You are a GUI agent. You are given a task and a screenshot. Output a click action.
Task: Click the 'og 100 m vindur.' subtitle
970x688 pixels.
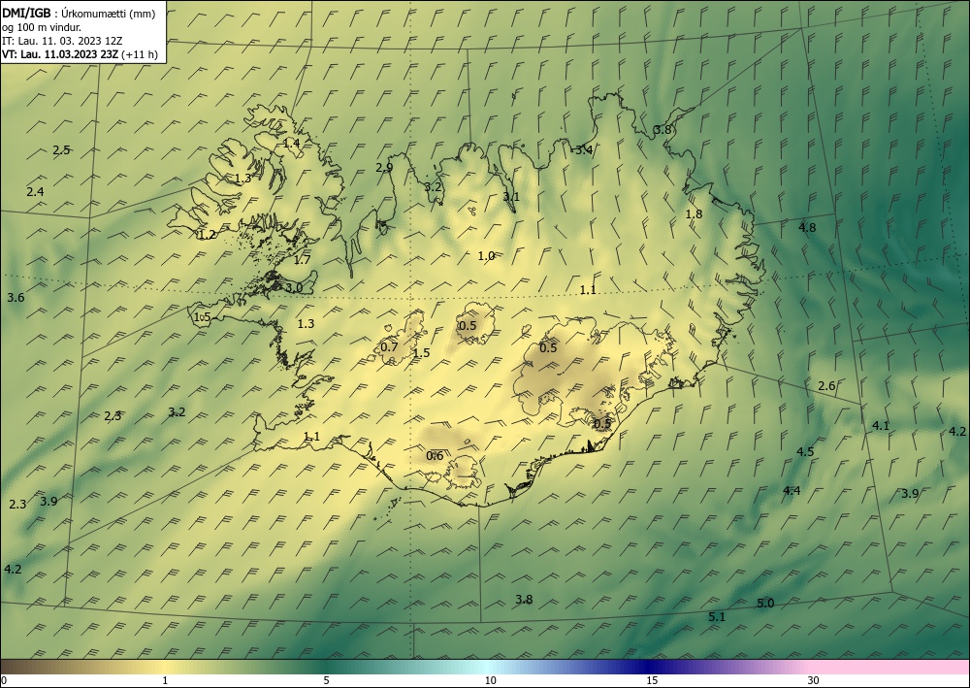(42, 27)
